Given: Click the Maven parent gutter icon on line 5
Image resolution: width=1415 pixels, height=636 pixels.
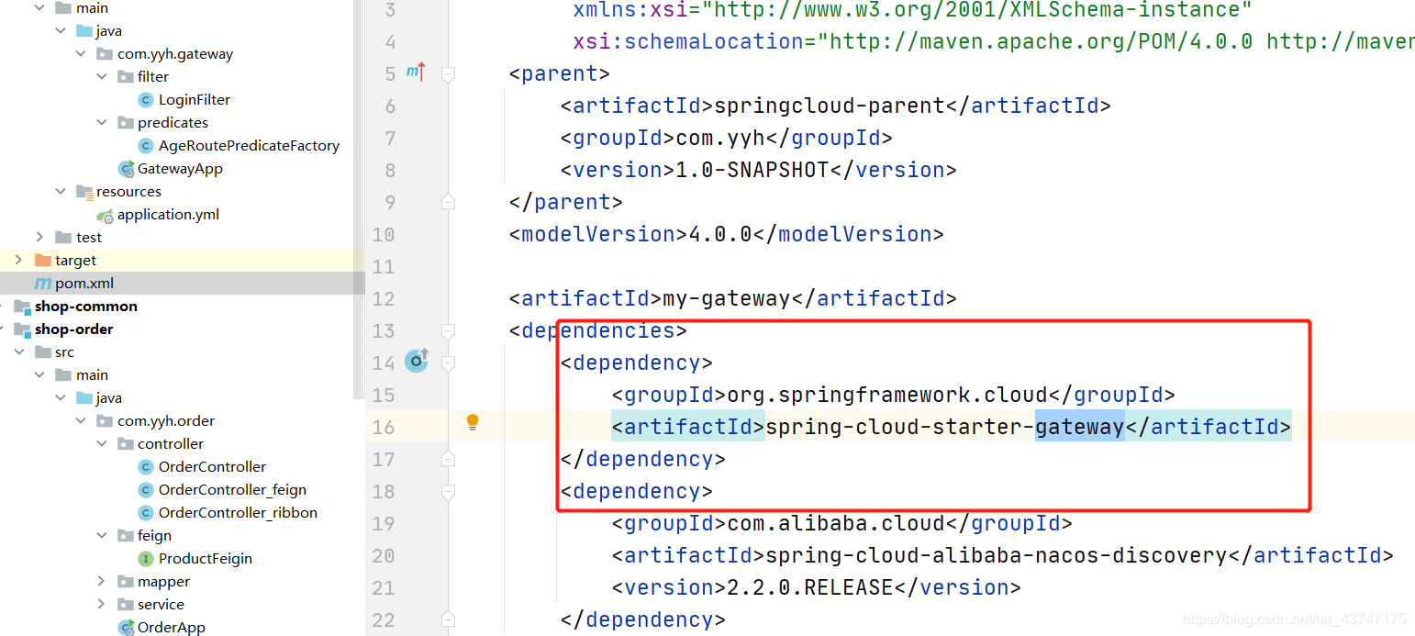Looking at the screenshot, I should (x=416, y=73).
